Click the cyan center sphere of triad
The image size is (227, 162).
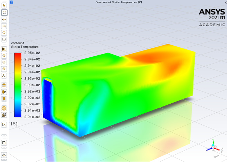[x=213, y=145]
